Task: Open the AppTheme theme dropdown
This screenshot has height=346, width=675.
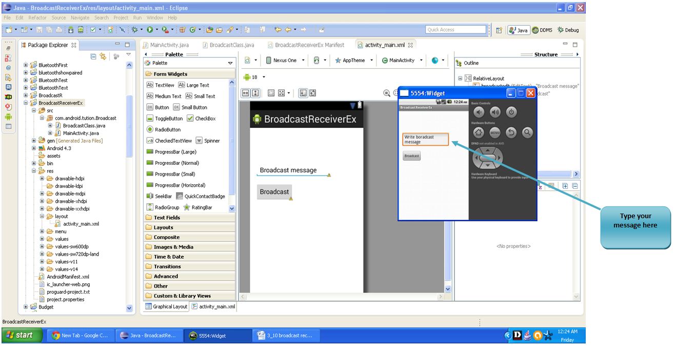Action: (371, 60)
